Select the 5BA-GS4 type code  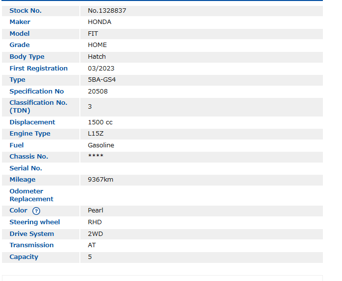point(102,80)
